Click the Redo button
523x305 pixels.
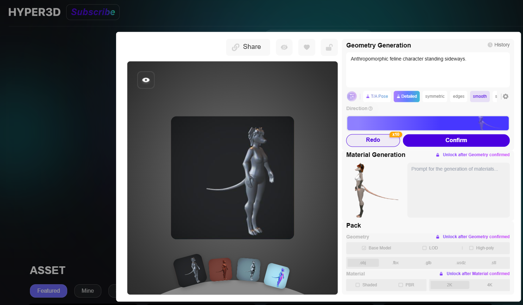373,140
